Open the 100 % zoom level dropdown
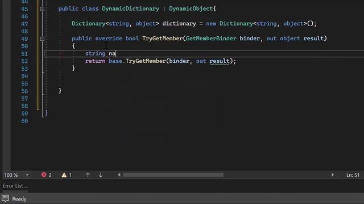 coord(27,175)
